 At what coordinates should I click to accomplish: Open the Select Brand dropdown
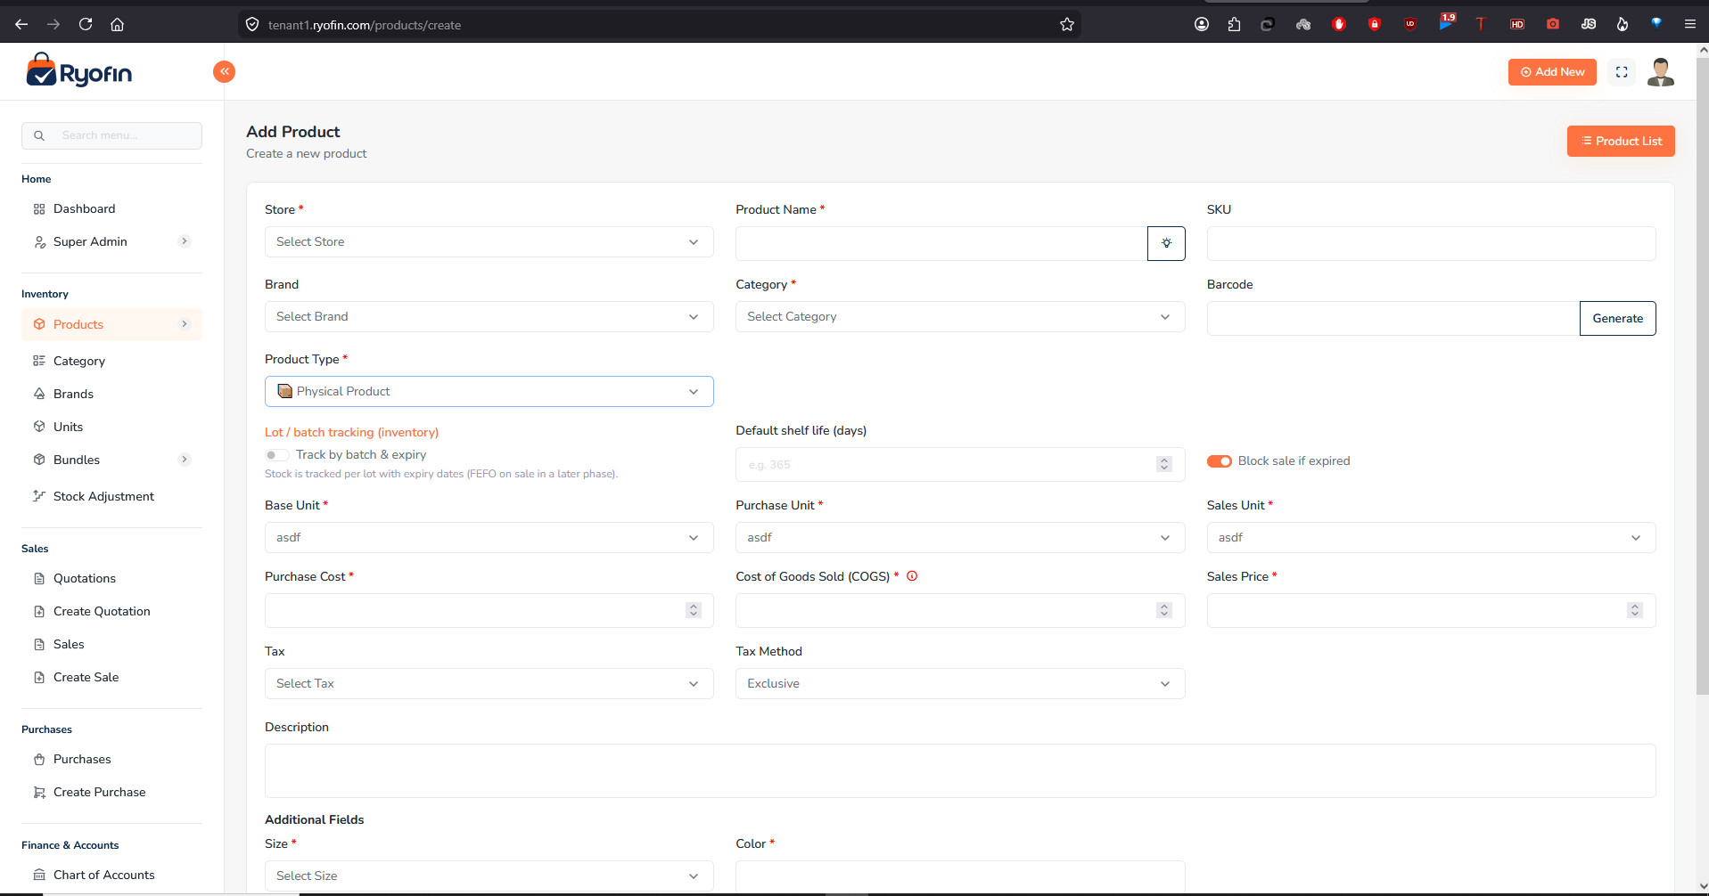coord(489,317)
